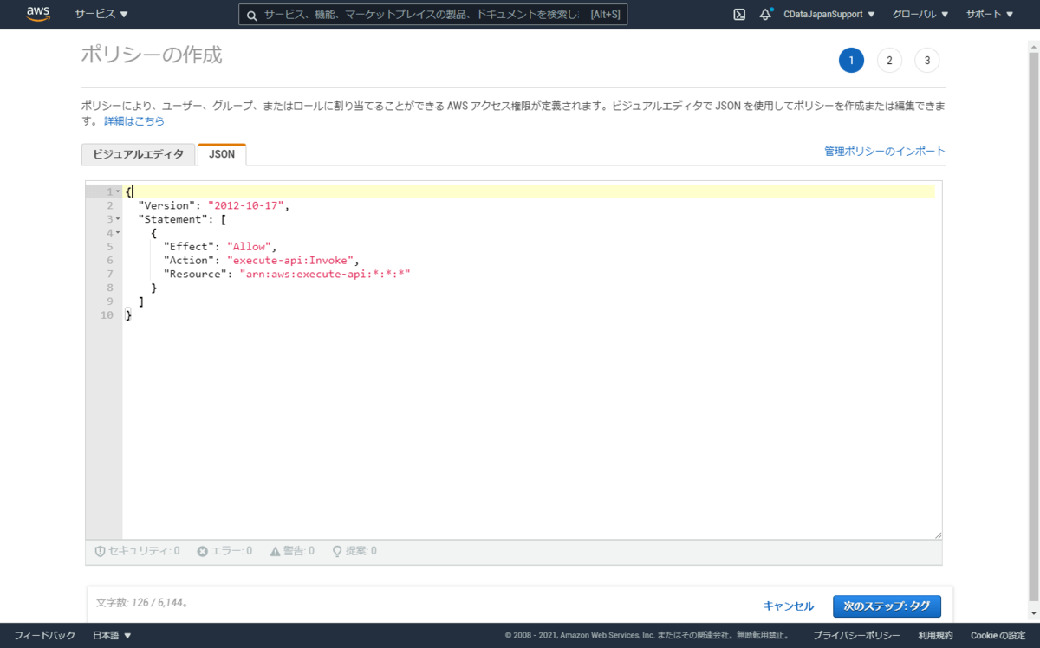Image resolution: width=1040 pixels, height=648 pixels.
Task: Click the エラー: 0 status label
Action: tap(231, 551)
